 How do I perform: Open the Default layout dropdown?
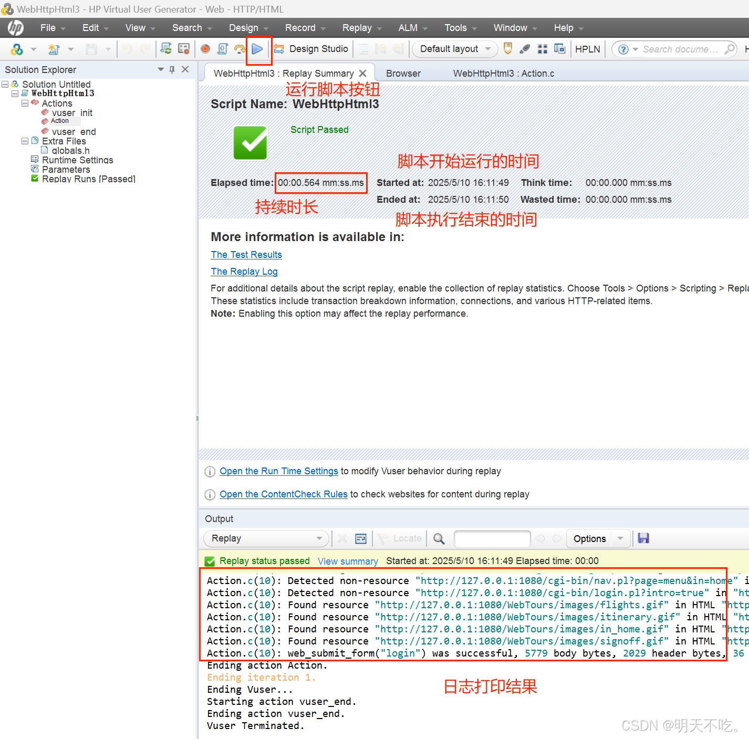coord(455,49)
